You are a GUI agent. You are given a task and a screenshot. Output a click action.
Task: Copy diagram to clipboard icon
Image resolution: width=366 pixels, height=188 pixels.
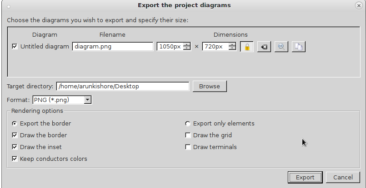tap(299, 47)
